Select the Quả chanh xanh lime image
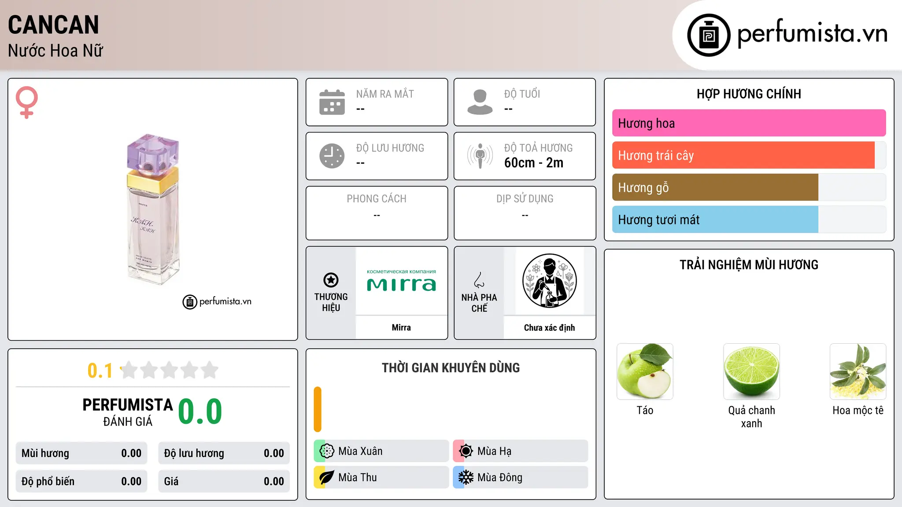 tap(751, 371)
